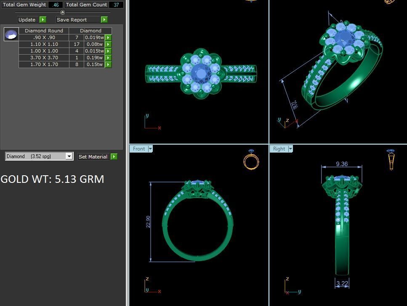407x306 pixels.
Task: Click the Set Material button label
Action: (94, 157)
